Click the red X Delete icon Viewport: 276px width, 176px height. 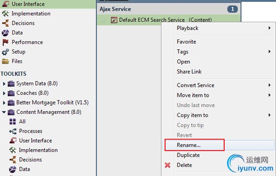click(168, 165)
